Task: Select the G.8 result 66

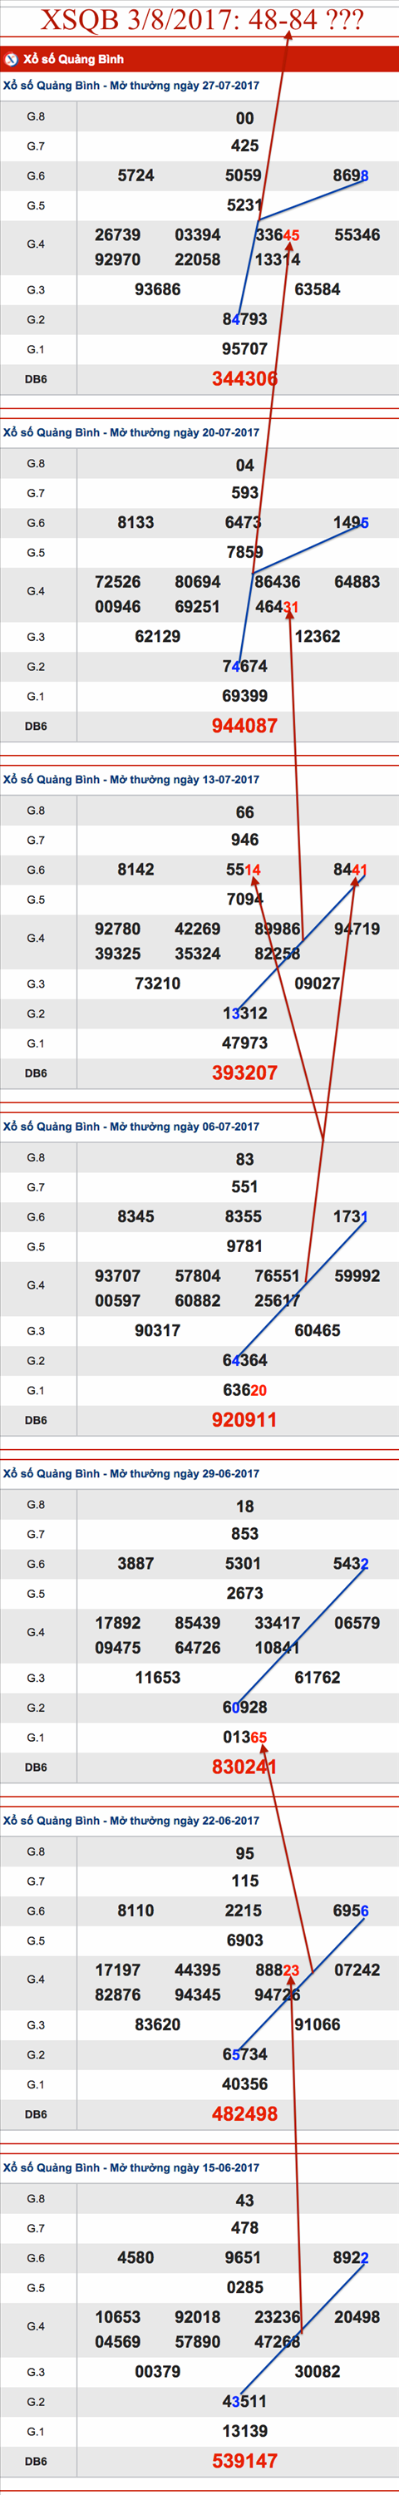Action: (245, 811)
